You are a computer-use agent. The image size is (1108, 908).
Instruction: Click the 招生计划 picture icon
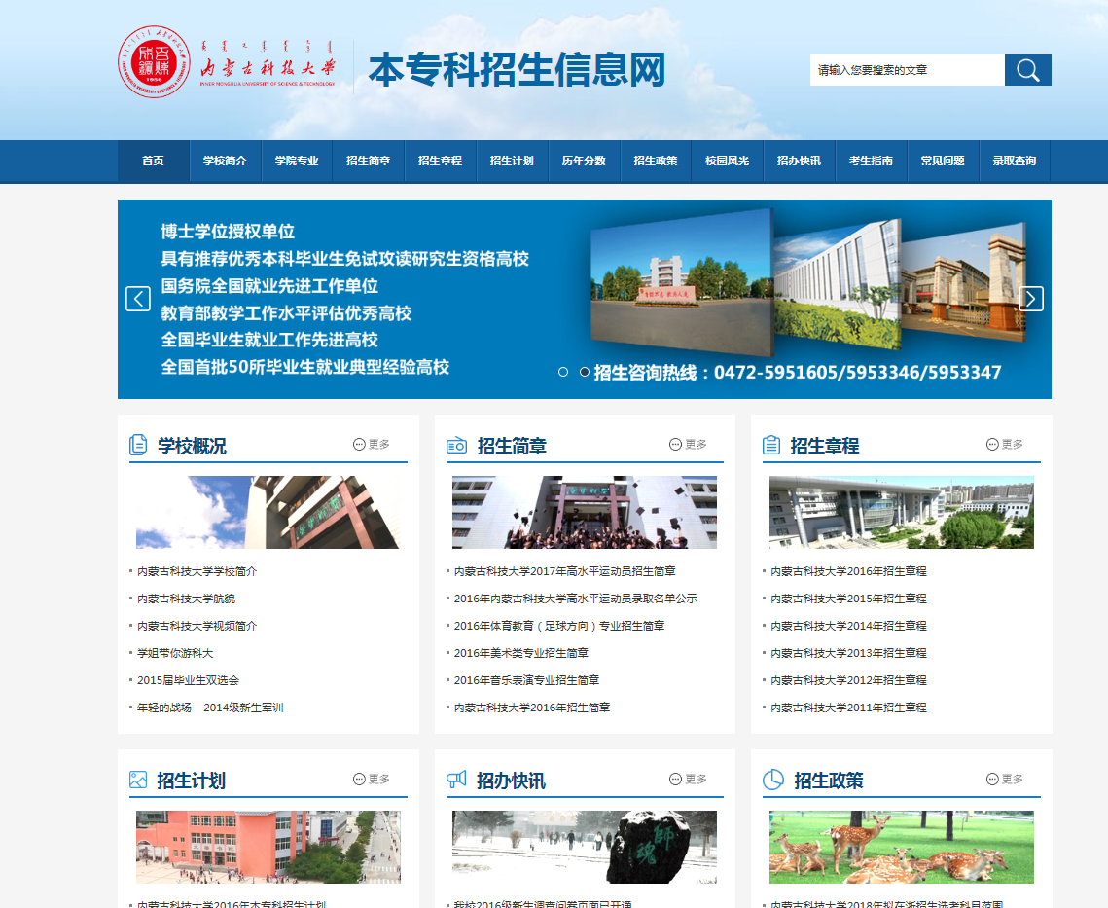click(138, 780)
